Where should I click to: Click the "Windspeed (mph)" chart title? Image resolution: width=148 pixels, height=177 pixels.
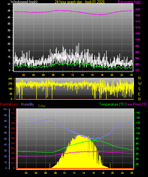(24, 2)
